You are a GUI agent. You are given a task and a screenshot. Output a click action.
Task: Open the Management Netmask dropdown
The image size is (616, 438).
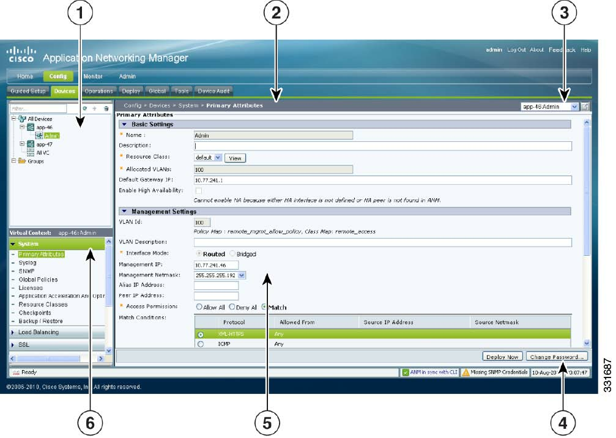point(242,275)
